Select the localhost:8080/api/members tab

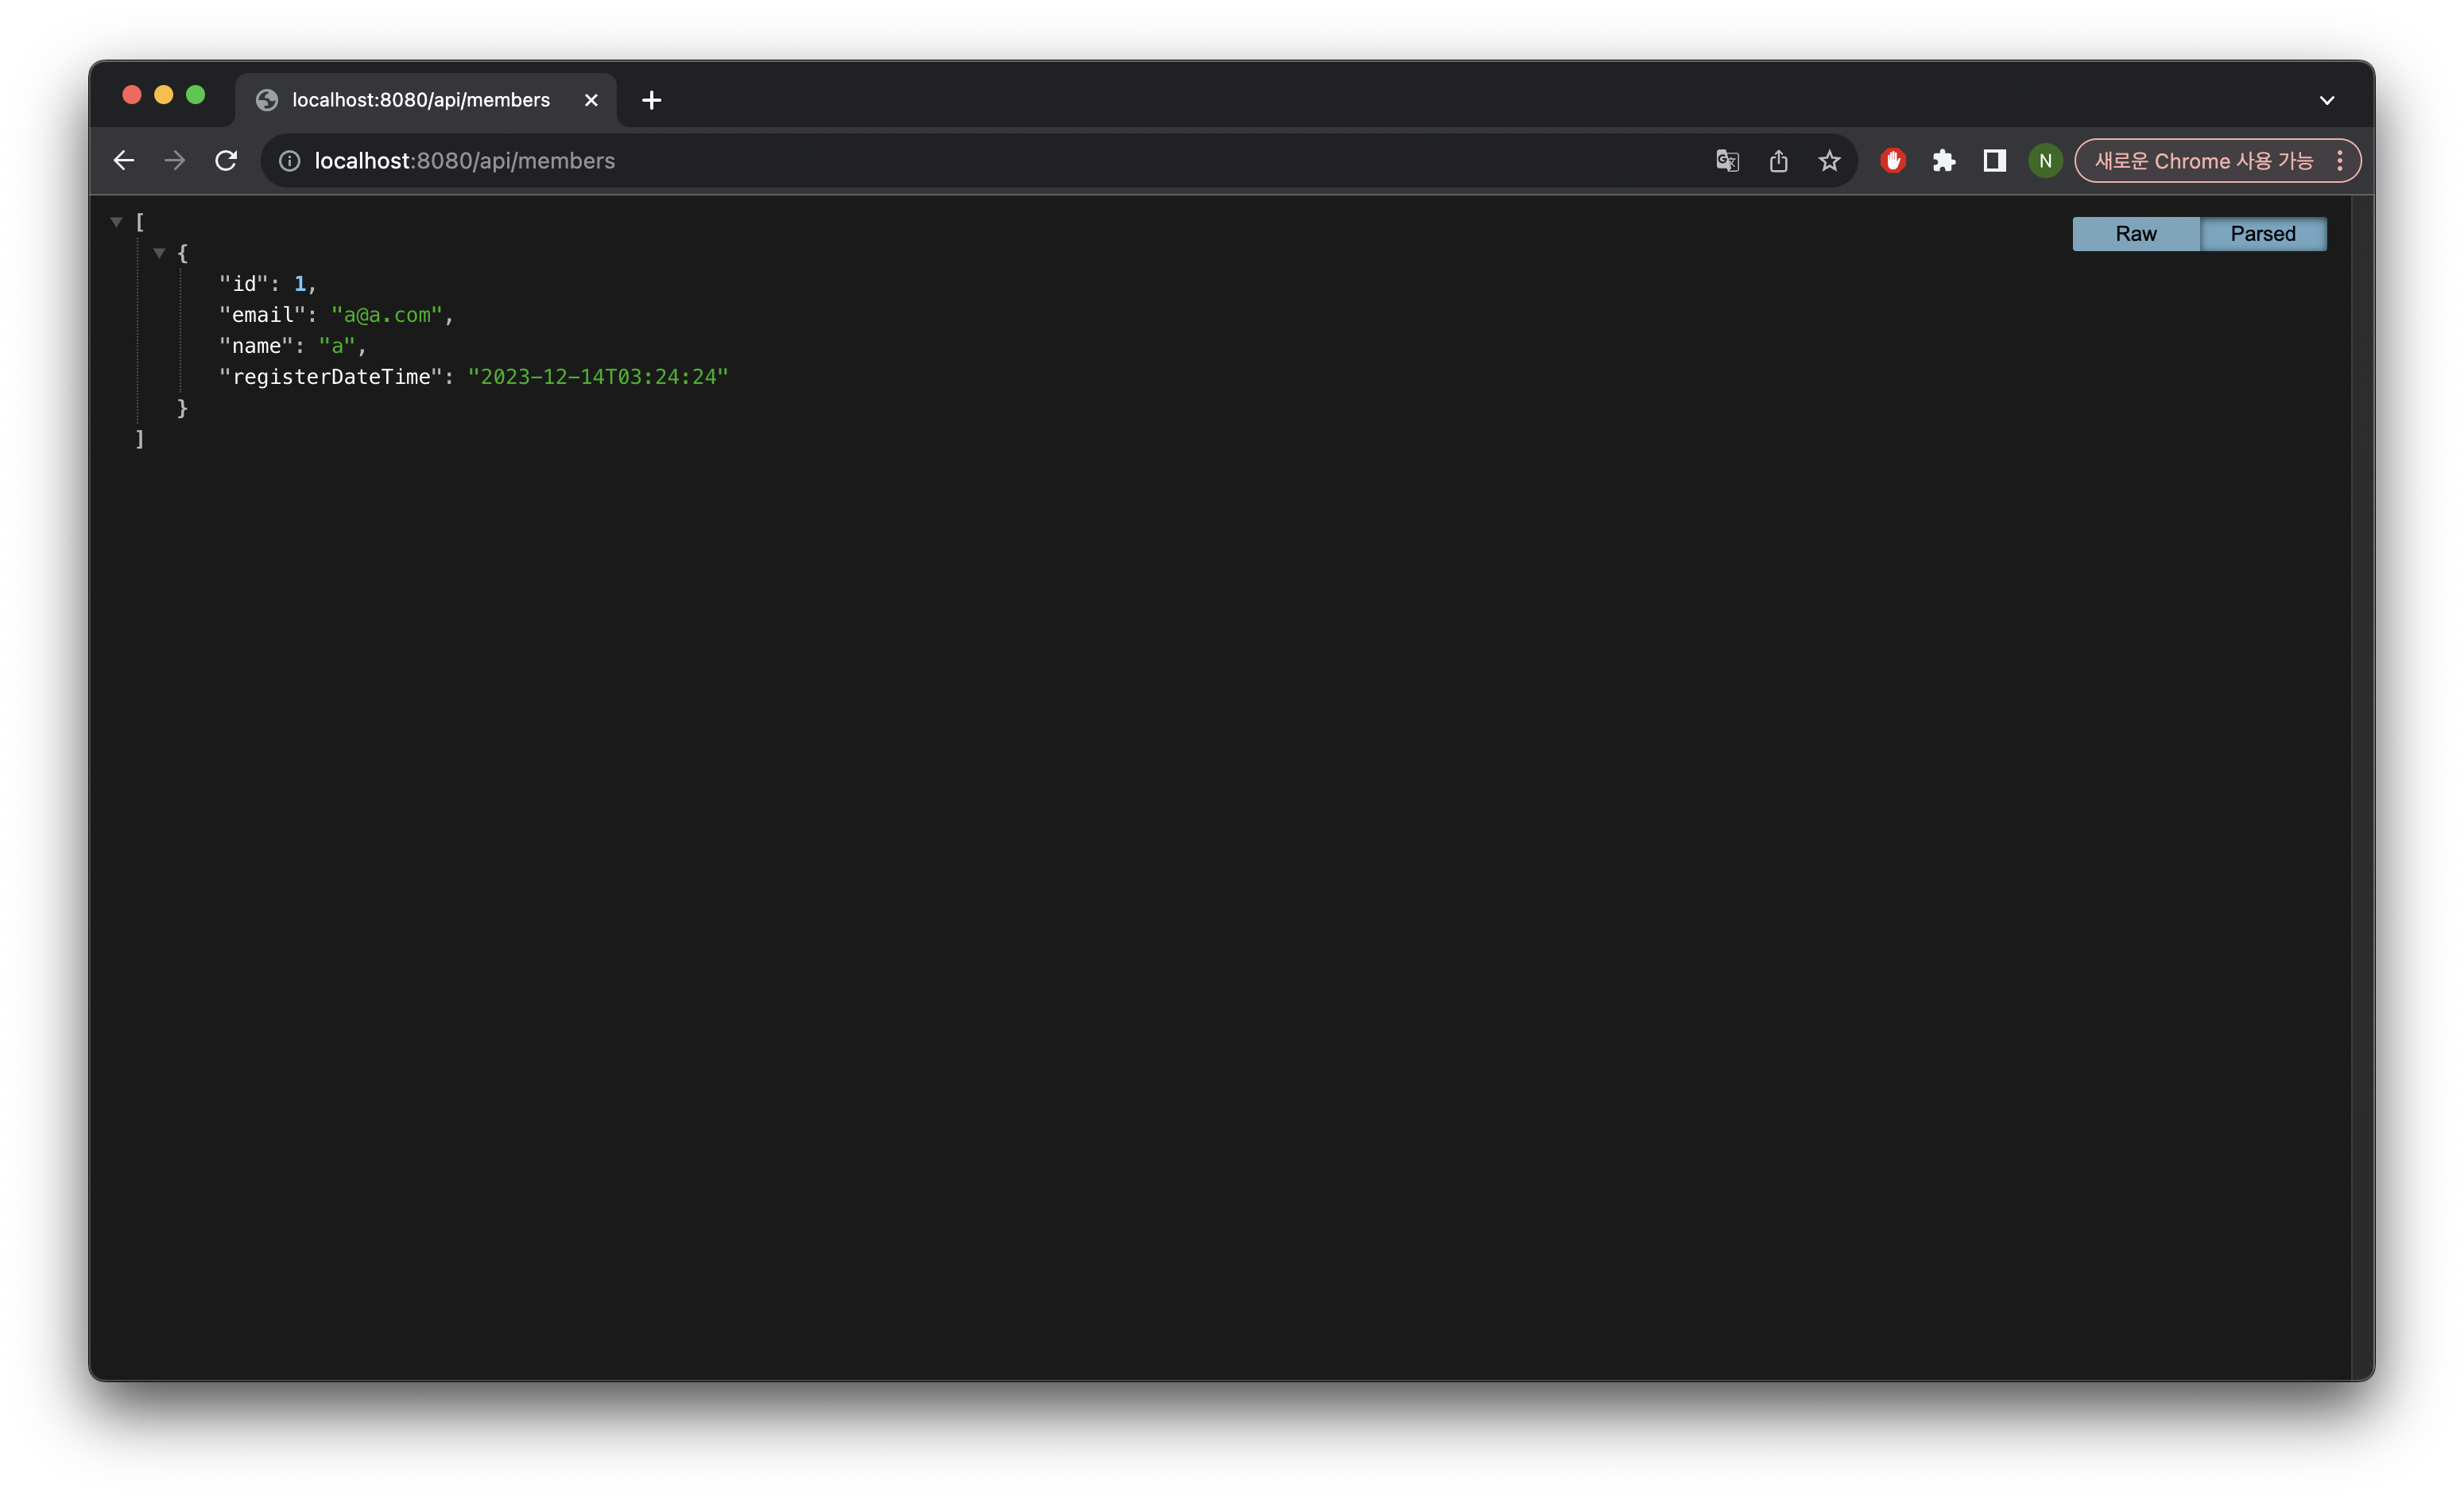click(x=420, y=100)
